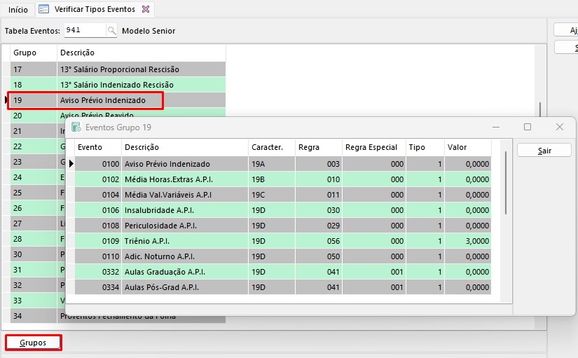Select group number 26 row
The image size is (578, 358).
click(x=34, y=208)
